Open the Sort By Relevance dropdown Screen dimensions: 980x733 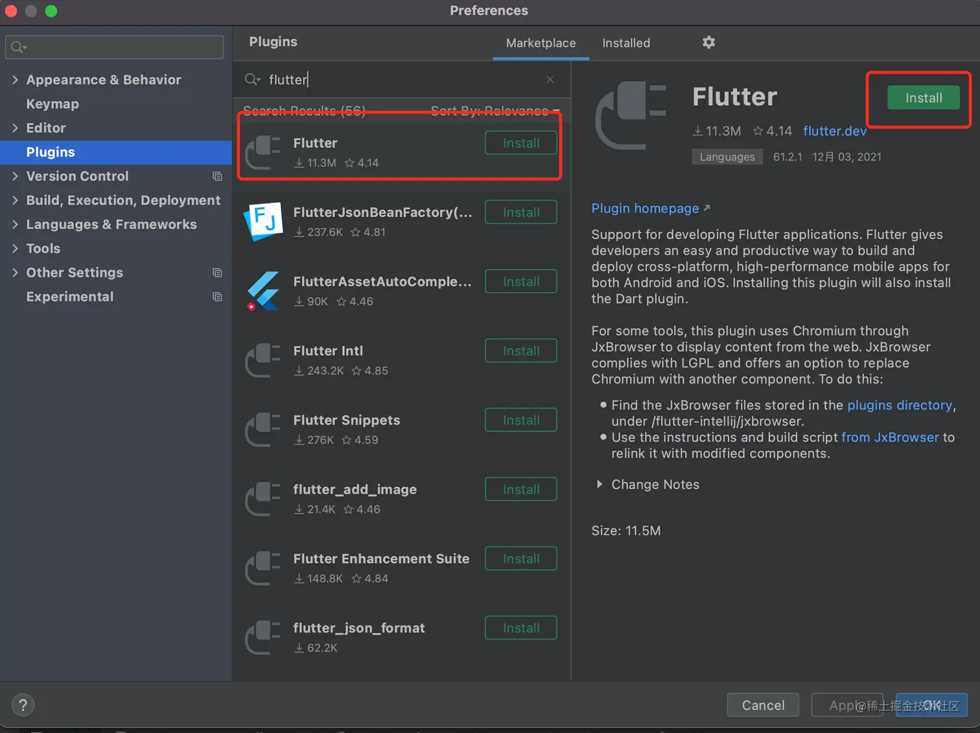(495, 111)
